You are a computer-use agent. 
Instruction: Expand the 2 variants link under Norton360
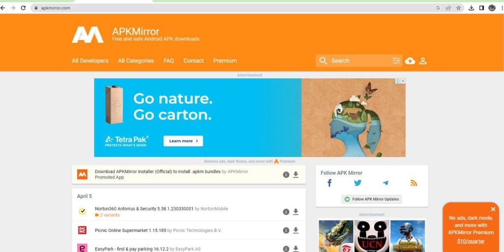point(107,215)
